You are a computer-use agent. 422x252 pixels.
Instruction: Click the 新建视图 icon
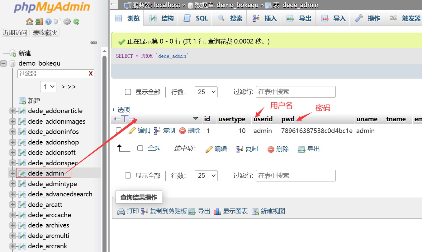[255, 212]
